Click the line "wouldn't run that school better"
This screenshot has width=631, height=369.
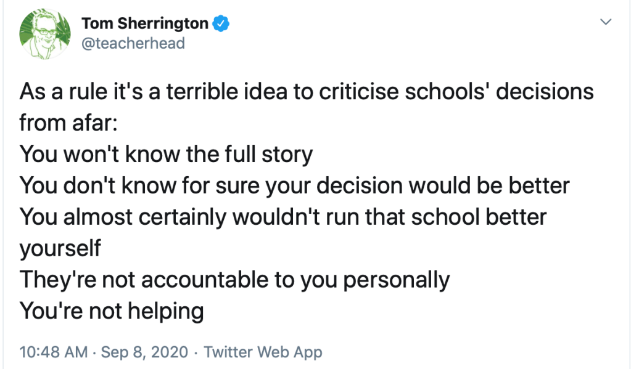tap(283, 216)
